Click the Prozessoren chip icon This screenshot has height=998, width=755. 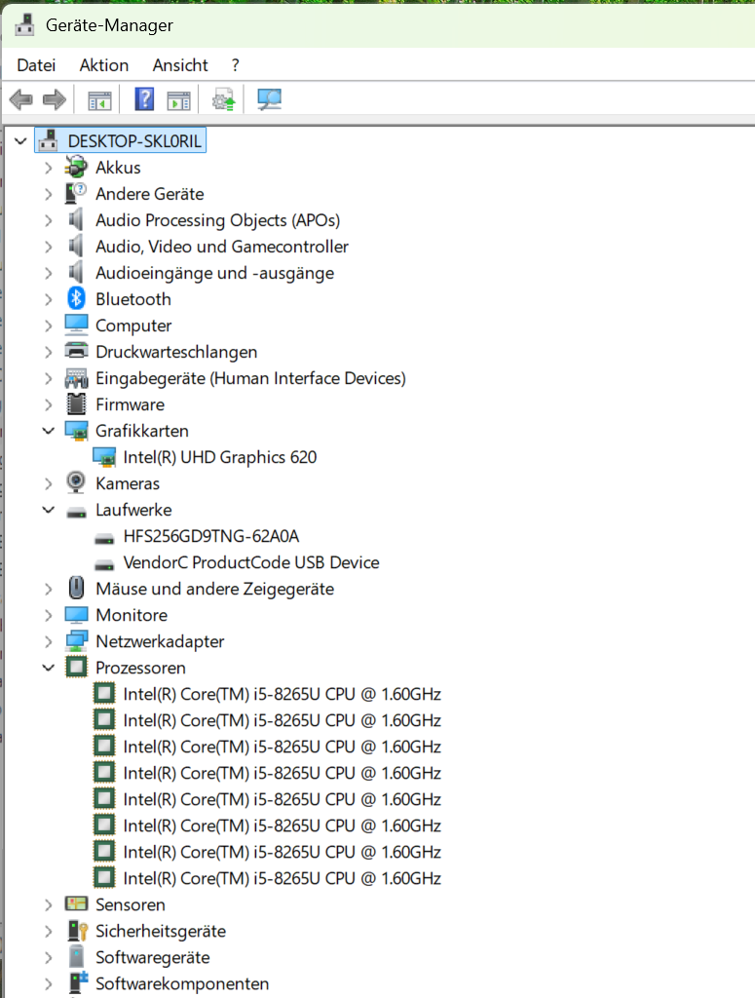pos(76,667)
